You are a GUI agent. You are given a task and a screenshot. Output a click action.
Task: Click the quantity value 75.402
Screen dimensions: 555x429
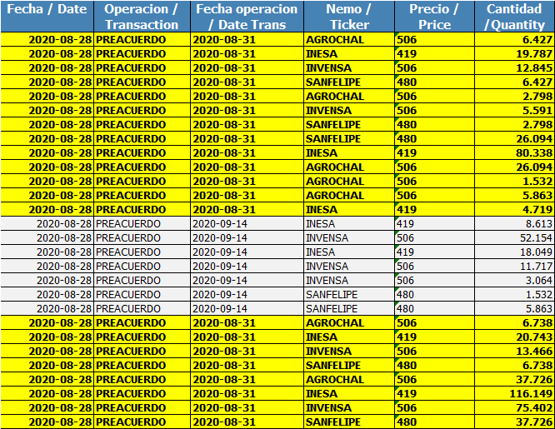pyautogui.click(x=515, y=408)
